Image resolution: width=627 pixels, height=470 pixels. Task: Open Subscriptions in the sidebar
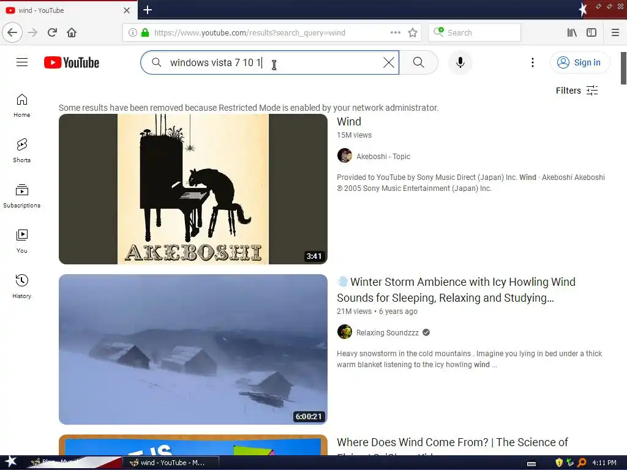(x=22, y=196)
